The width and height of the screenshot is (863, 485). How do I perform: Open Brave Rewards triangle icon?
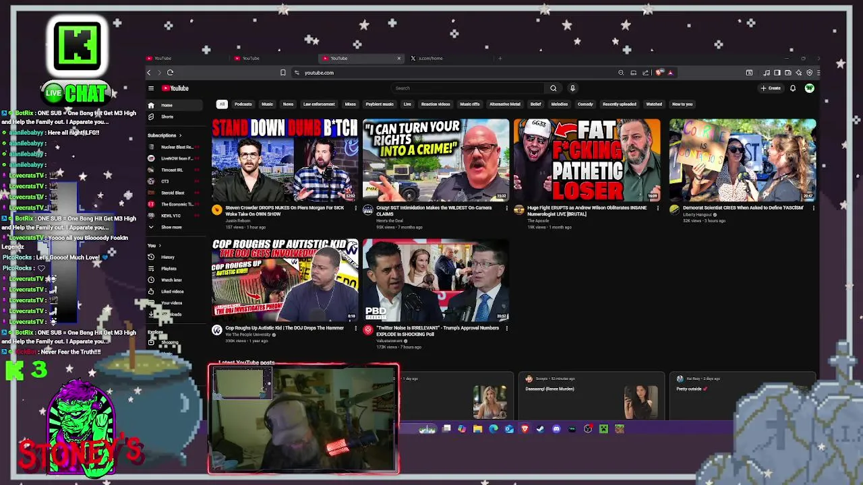coord(670,73)
